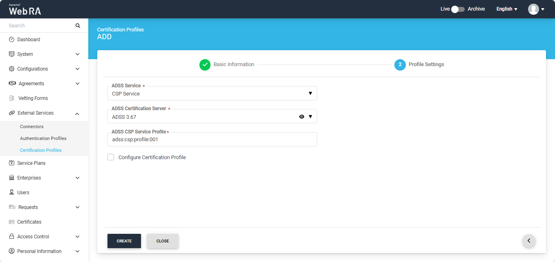Open the user account menu arrow
The image size is (555, 262).
click(543, 9)
